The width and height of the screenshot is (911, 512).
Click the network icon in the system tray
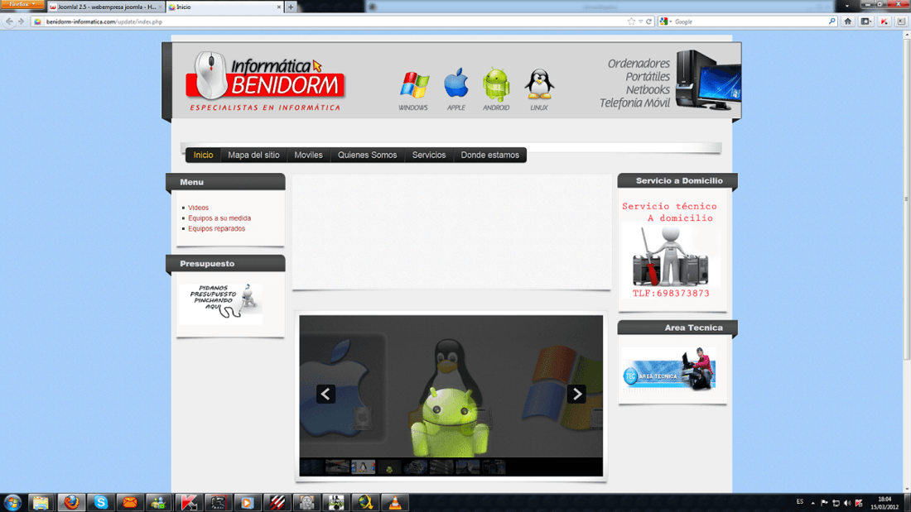(836, 503)
